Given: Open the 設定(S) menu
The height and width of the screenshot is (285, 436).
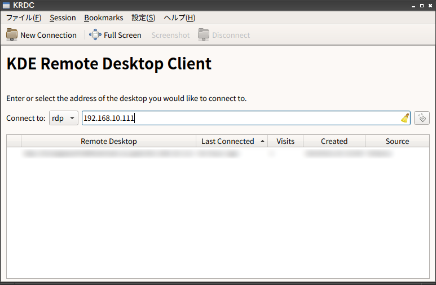Looking at the screenshot, I should point(143,18).
